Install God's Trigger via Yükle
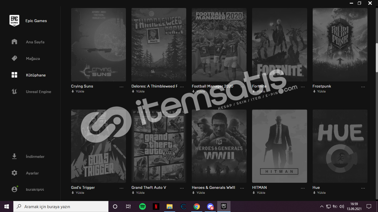This screenshot has height=212, width=378. [78, 193]
